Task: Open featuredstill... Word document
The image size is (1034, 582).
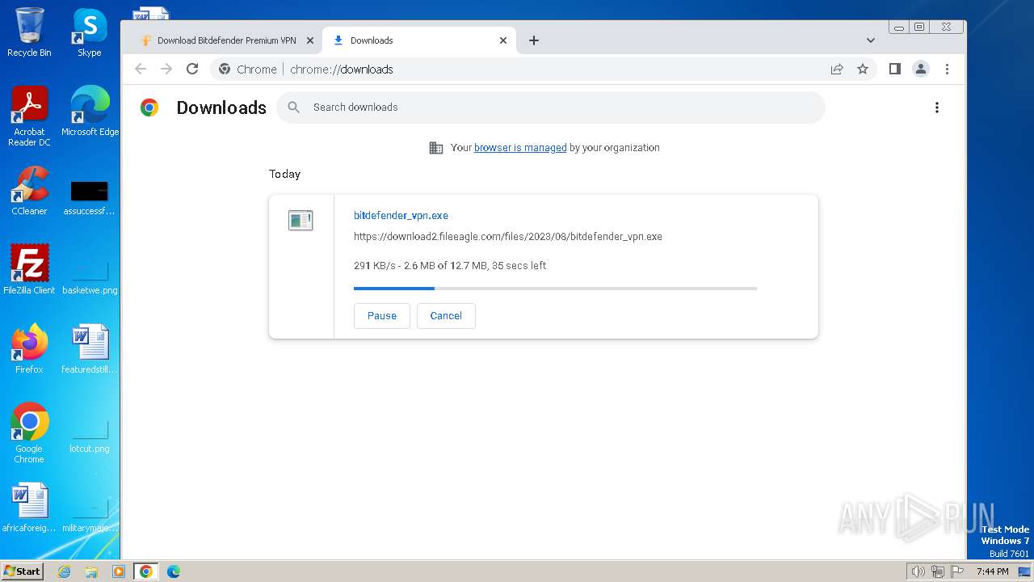Action: click(x=90, y=349)
